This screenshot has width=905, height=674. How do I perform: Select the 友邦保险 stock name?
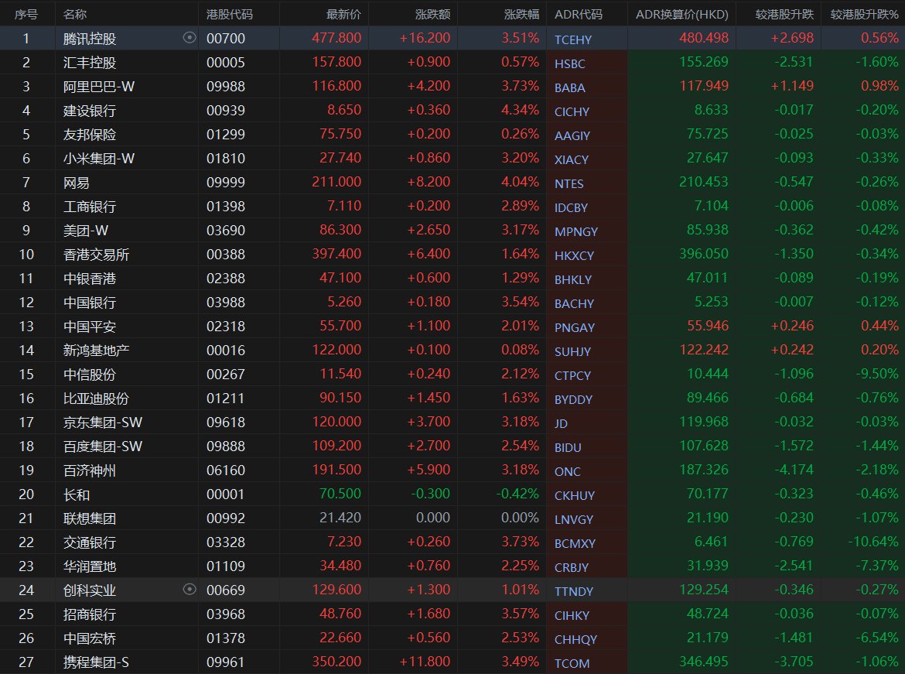click(x=90, y=135)
